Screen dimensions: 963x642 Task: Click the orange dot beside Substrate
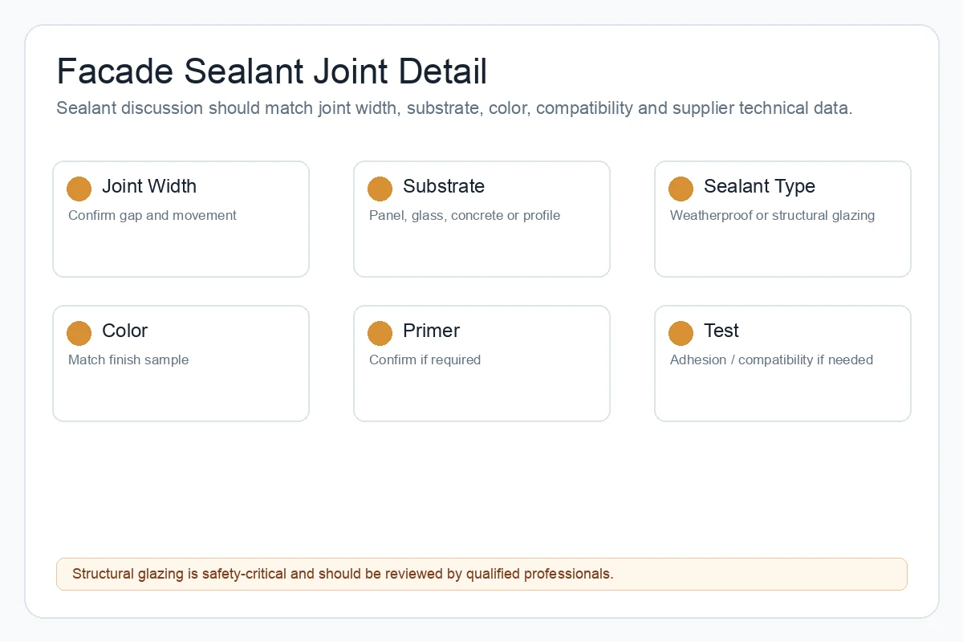coord(380,189)
